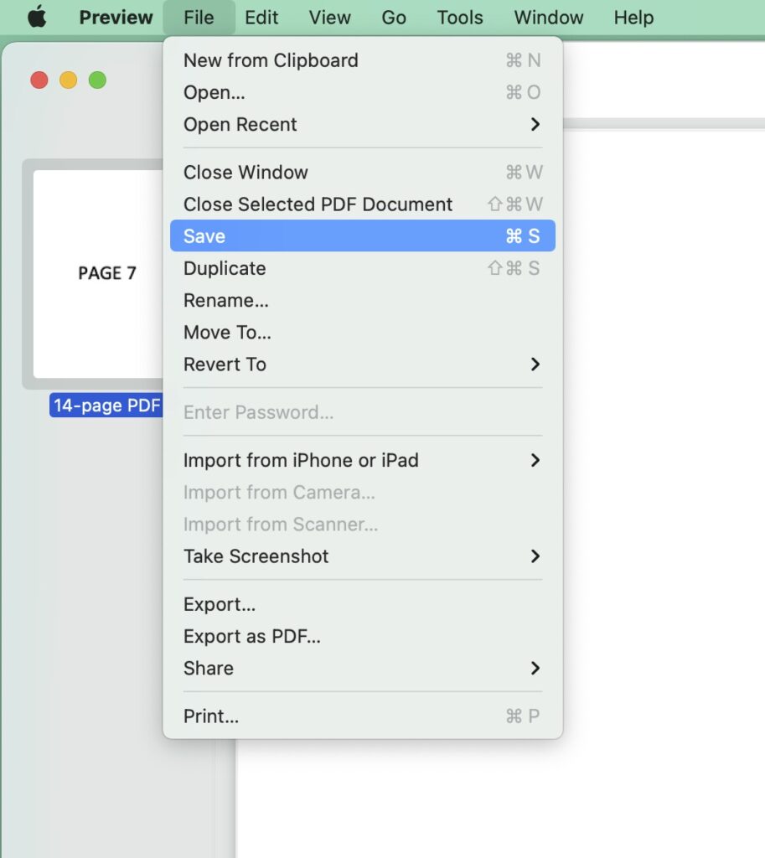
Task: Expand Import from iPhone or iPad submenu
Action: 362,460
